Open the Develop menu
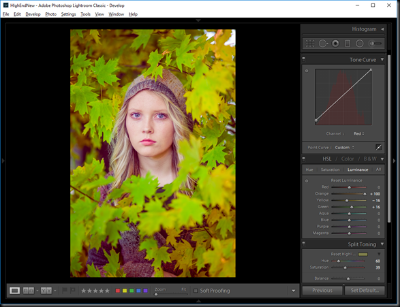400x307 pixels. point(33,14)
